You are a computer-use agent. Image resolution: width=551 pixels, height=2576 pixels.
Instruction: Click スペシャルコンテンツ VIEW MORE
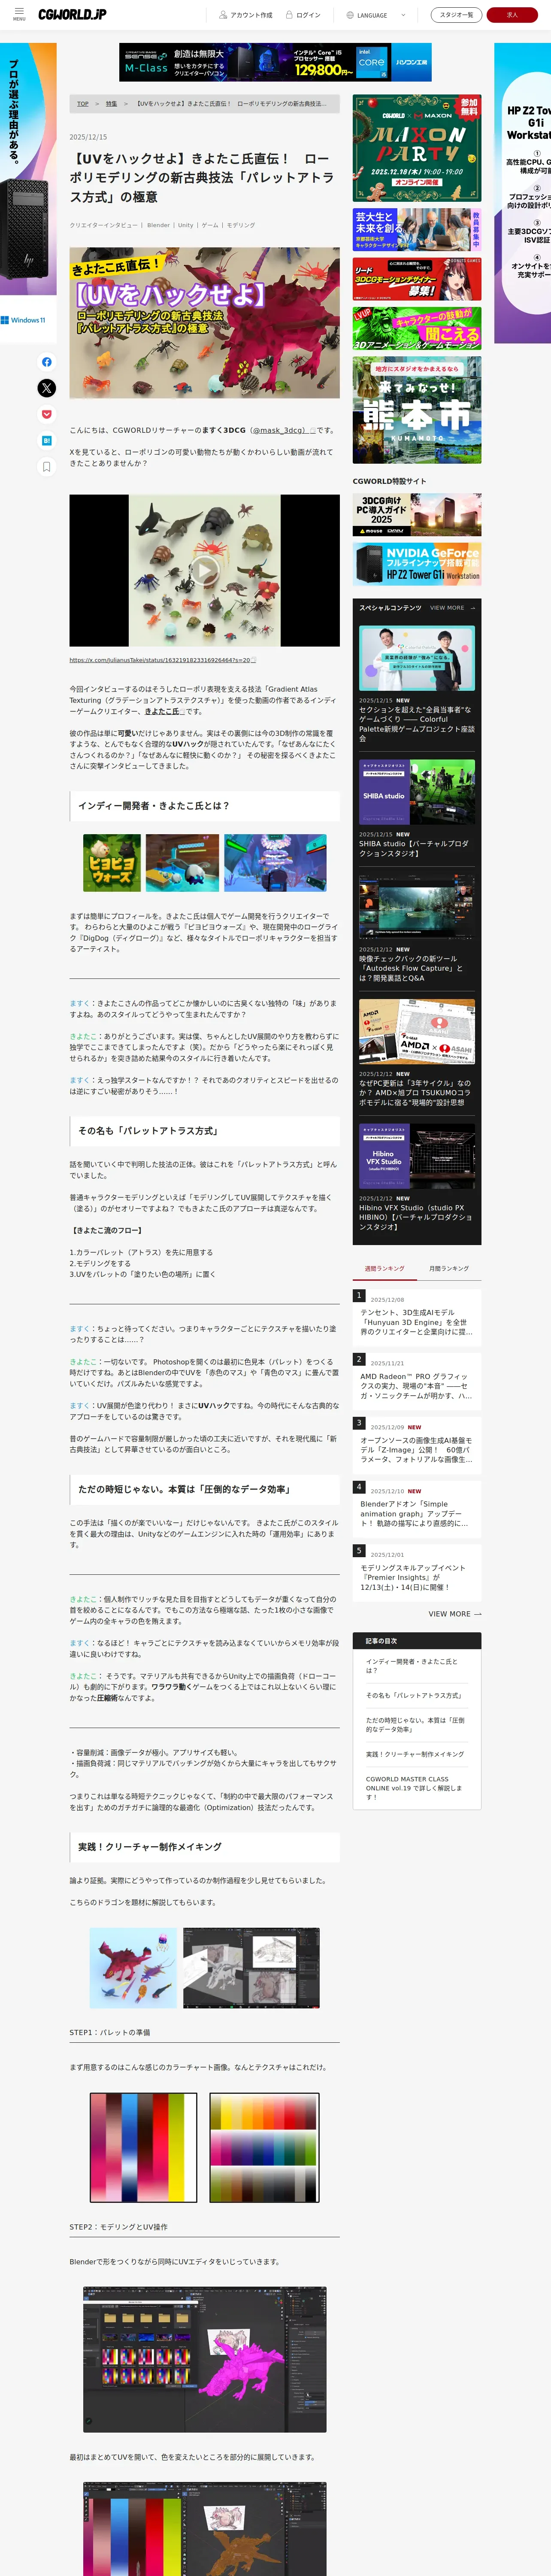click(x=452, y=608)
